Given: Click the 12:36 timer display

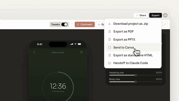Looking at the screenshot, I should tap(58, 86).
